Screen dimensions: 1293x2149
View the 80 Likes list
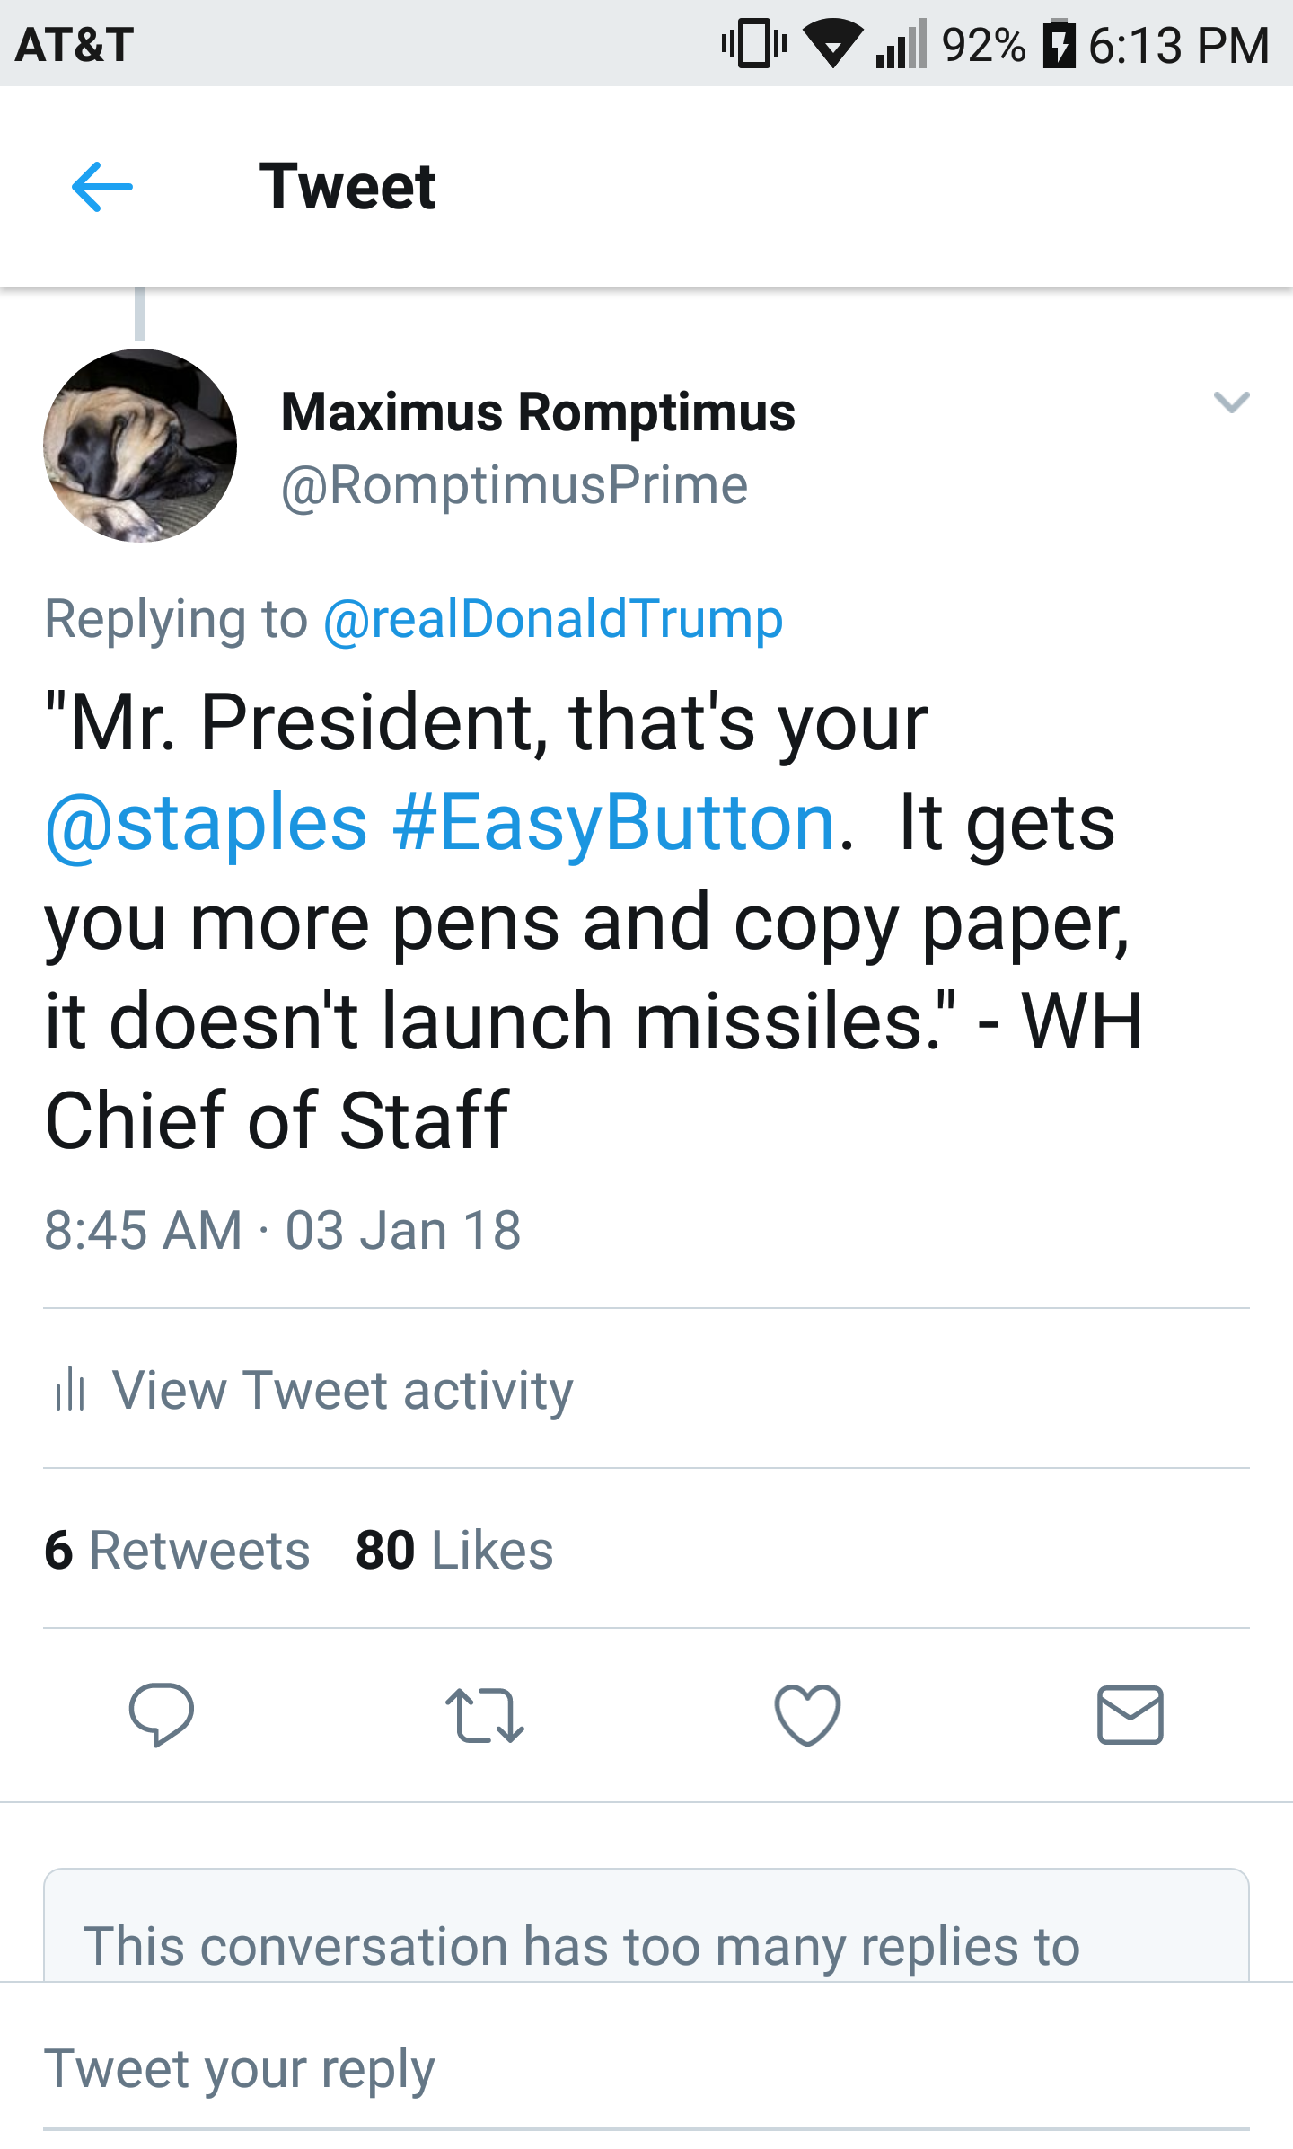(454, 1550)
